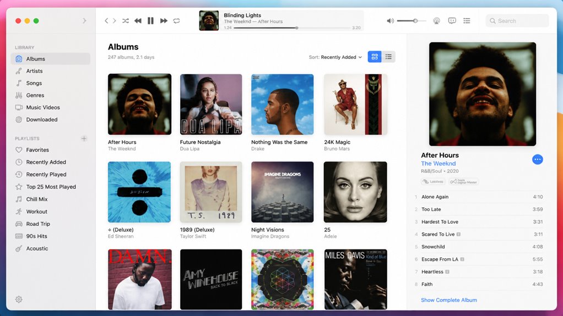Select Albums in the library sidebar

coord(51,59)
